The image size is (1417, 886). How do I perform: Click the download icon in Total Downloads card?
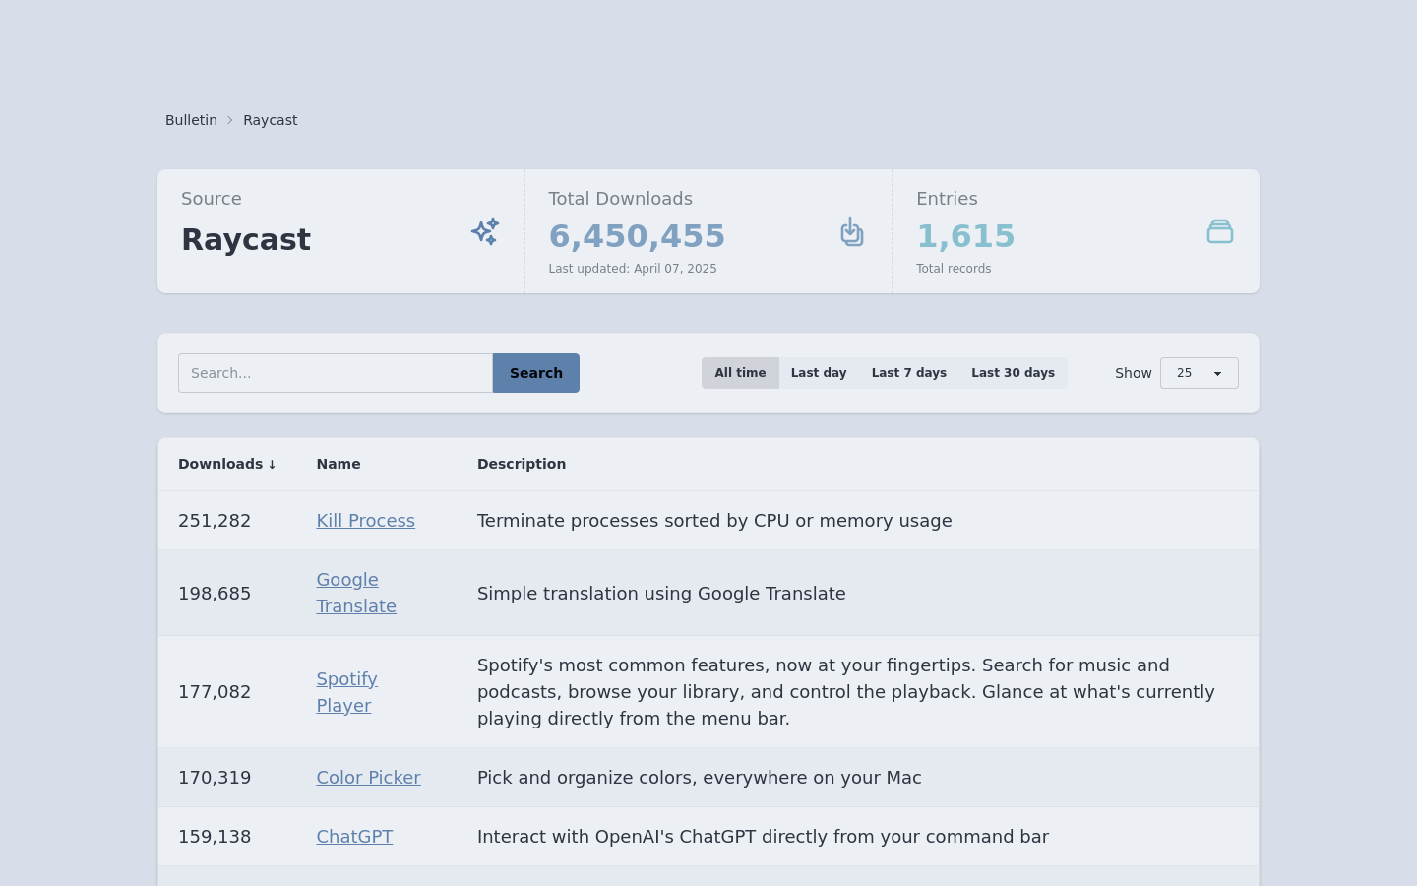pyautogui.click(x=852, y=231)
